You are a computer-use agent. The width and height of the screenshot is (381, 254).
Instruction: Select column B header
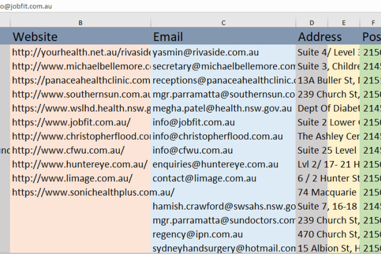80,23
